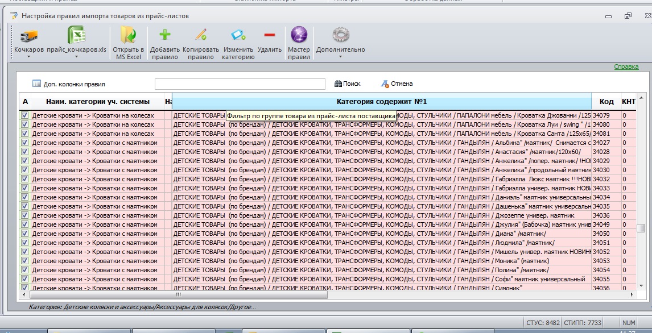Select the Даниэль маятник rule cell
This screenshot has width=652, height=333.
coord(382,197)
